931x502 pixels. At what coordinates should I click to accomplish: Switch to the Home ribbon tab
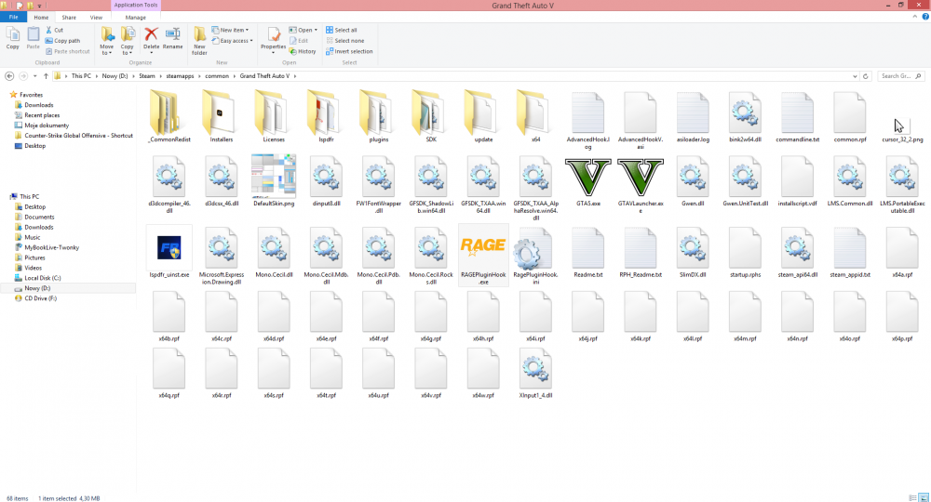coord(41,17)
